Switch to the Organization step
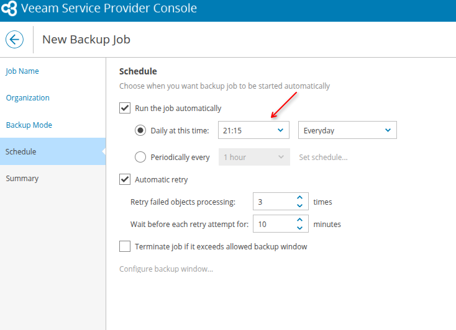The image size is (456, 330). (x=28, y=98)
